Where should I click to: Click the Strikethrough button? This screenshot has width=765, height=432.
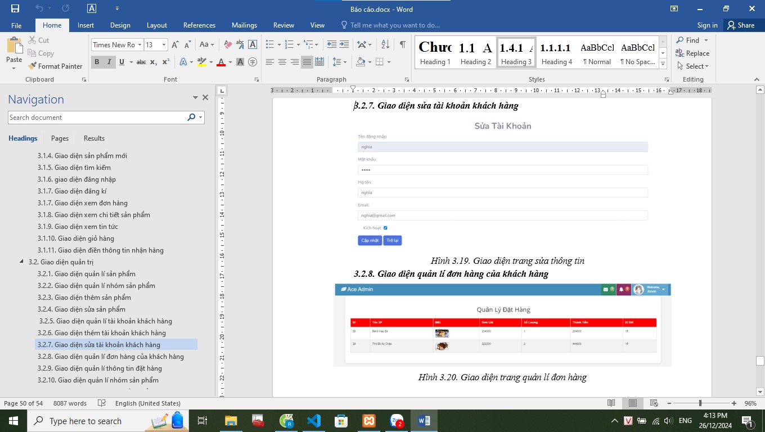[141, 62]
